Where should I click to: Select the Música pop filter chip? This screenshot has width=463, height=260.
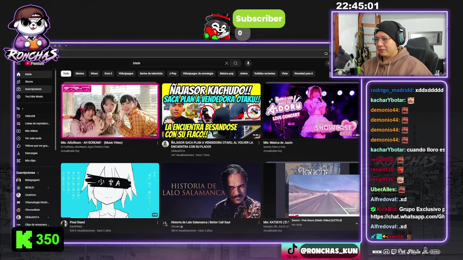227,73
